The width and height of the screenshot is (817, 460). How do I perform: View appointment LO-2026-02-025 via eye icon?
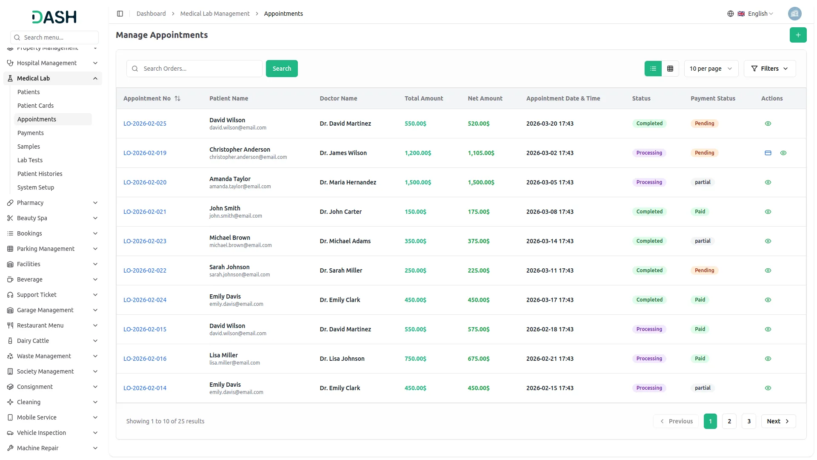(768, 124)
